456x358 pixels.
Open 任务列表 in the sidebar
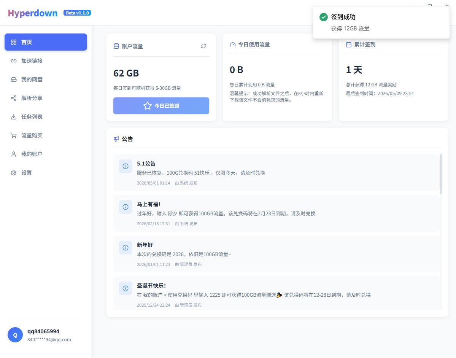[46, 117]
